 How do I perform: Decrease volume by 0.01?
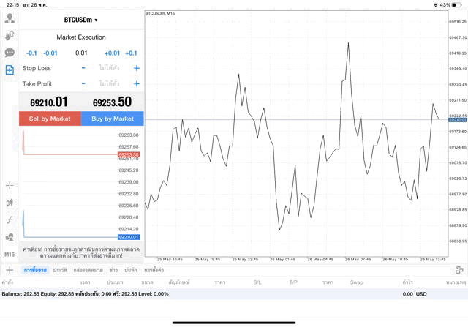[x=50, y=53]
